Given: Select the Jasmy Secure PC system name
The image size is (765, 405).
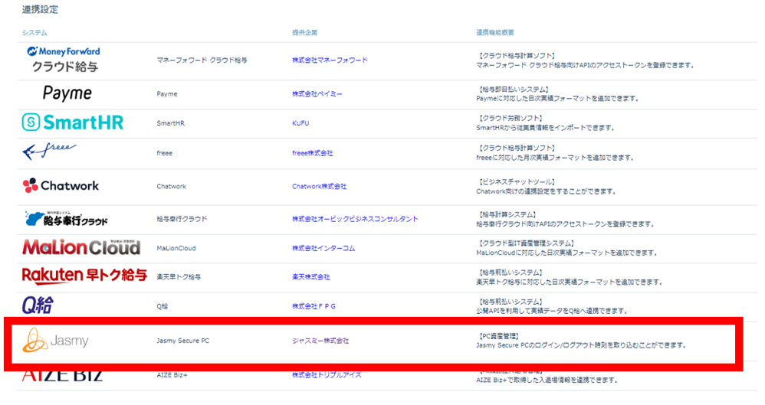Looking at the screenshot, I should [x=182, y=341].
